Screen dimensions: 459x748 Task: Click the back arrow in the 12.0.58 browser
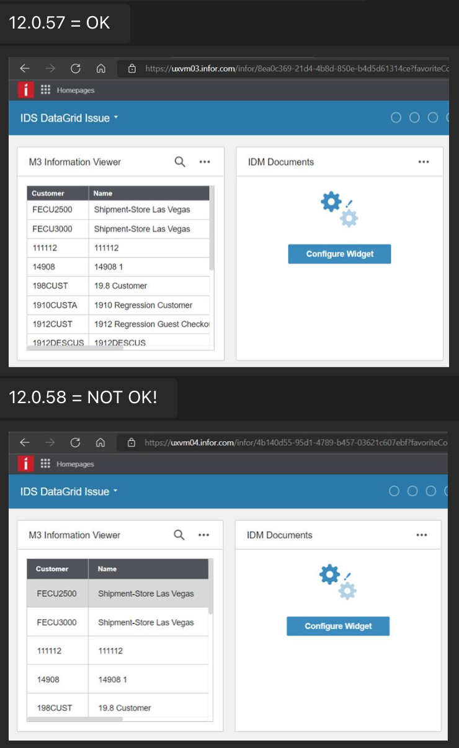click(25, 442)
